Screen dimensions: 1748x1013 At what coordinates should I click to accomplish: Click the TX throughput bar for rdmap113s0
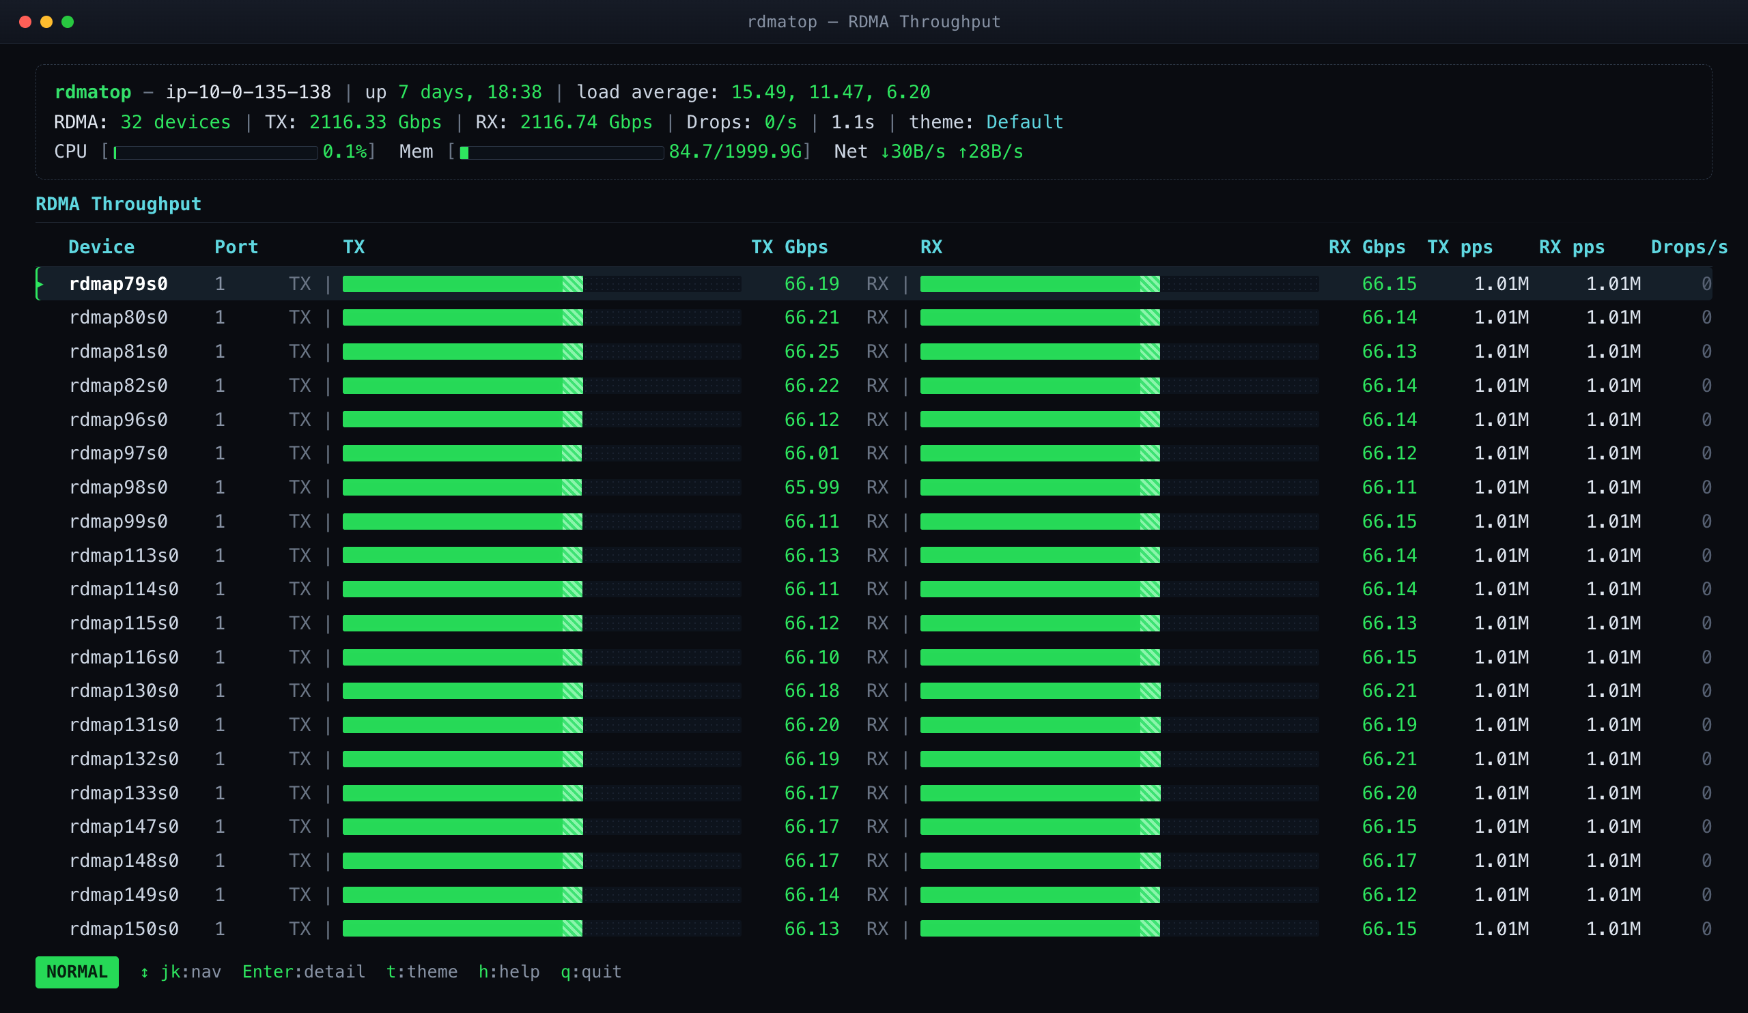point(541,556)
